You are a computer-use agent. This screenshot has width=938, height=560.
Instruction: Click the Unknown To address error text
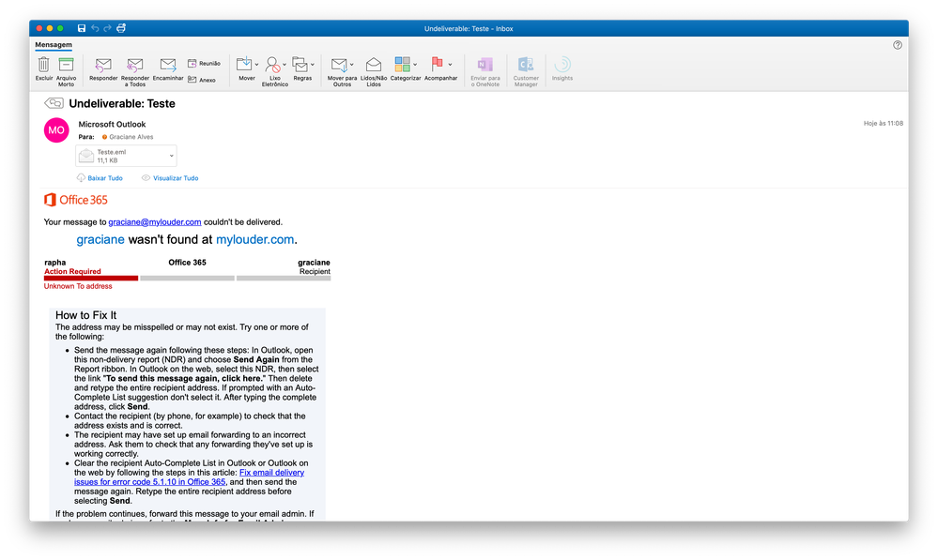78,286
